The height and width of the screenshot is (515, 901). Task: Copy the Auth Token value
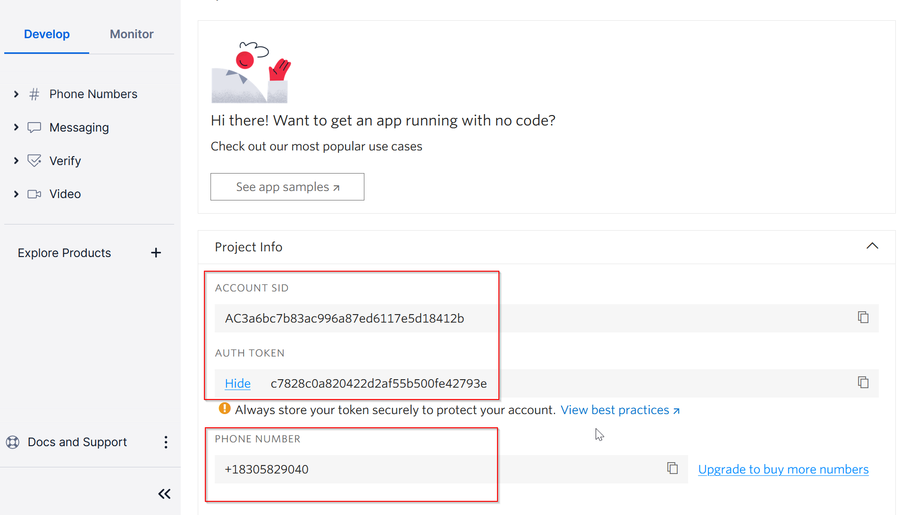[863, 382]
